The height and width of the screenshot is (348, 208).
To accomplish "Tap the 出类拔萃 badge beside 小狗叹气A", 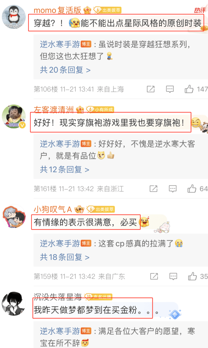I will coord(101,209).
